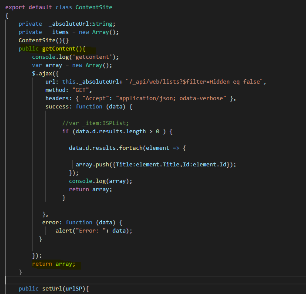306x294 pixels.
Task: Click the headers 'application/json; odata=verbose' line
Action: (141, 98)
